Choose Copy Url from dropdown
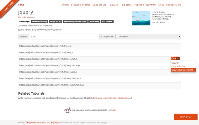Screen dimensions: 199x125 (x=175, y=63)
